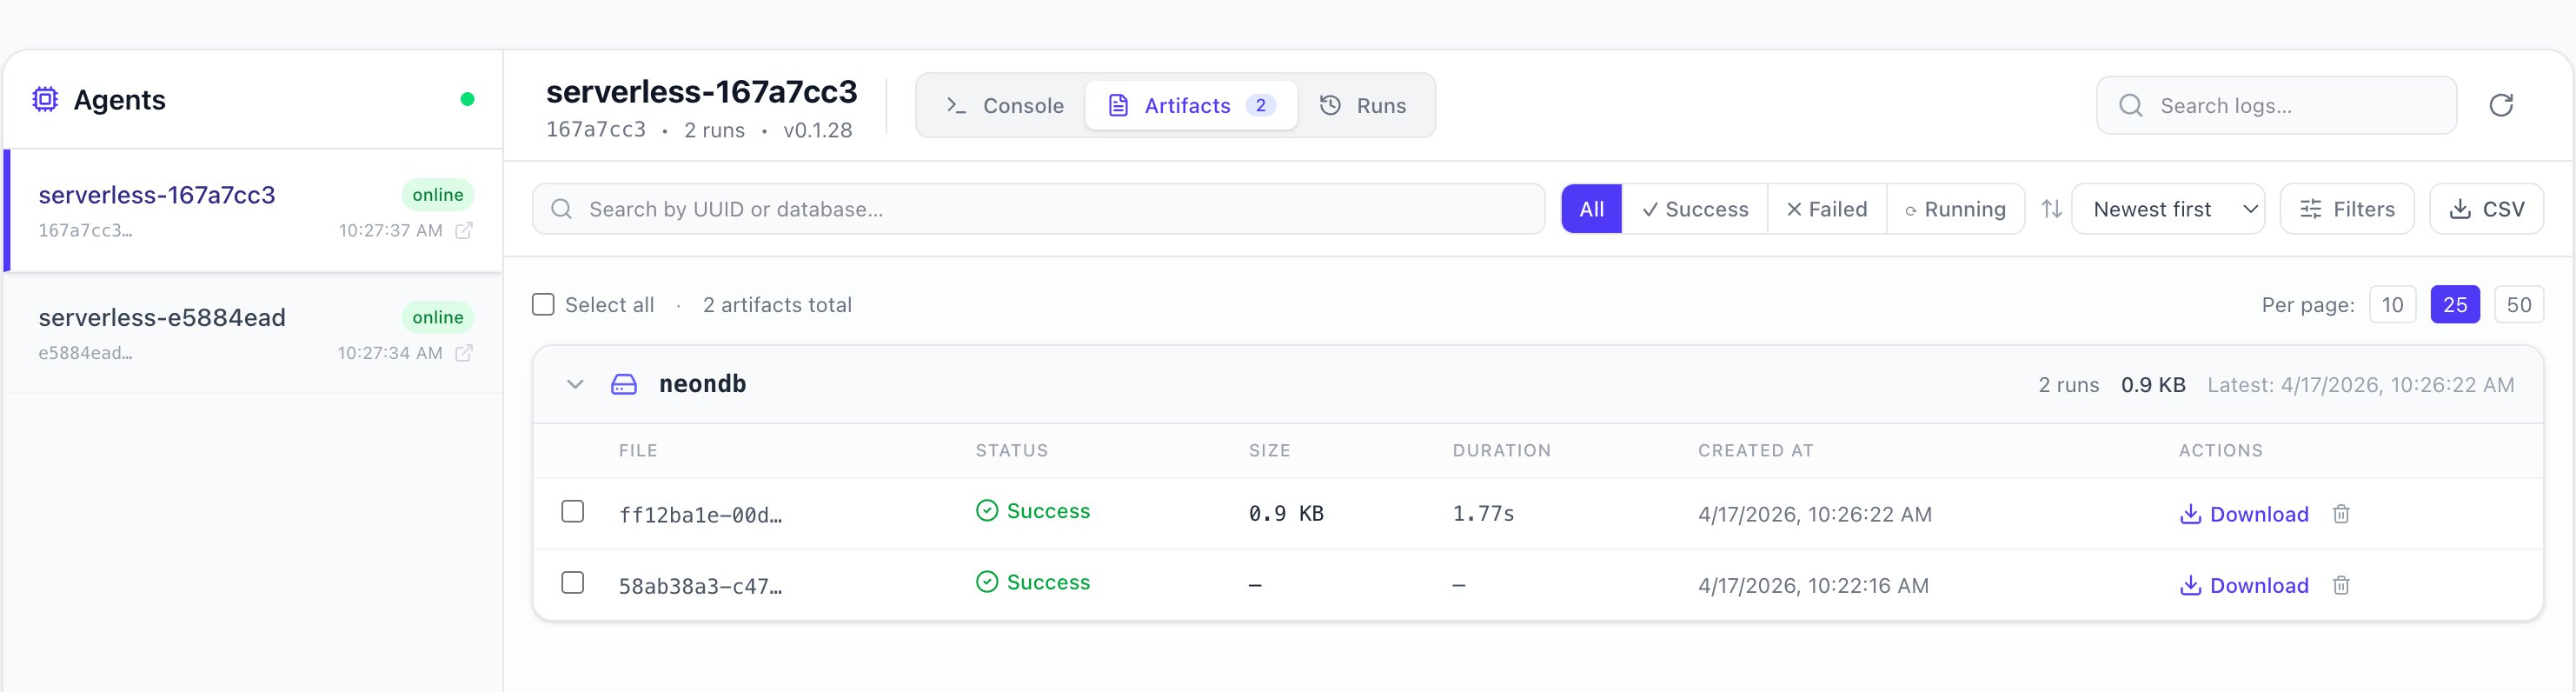This screenshot has height=692, width=2576.
Task: Filter artifacts by Success status
Action: click(x=1695, y=209)
